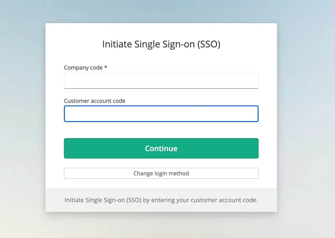Screen dimensions: 335x238
Task: Switch login method via the bottom button
Action: [161, 173]
